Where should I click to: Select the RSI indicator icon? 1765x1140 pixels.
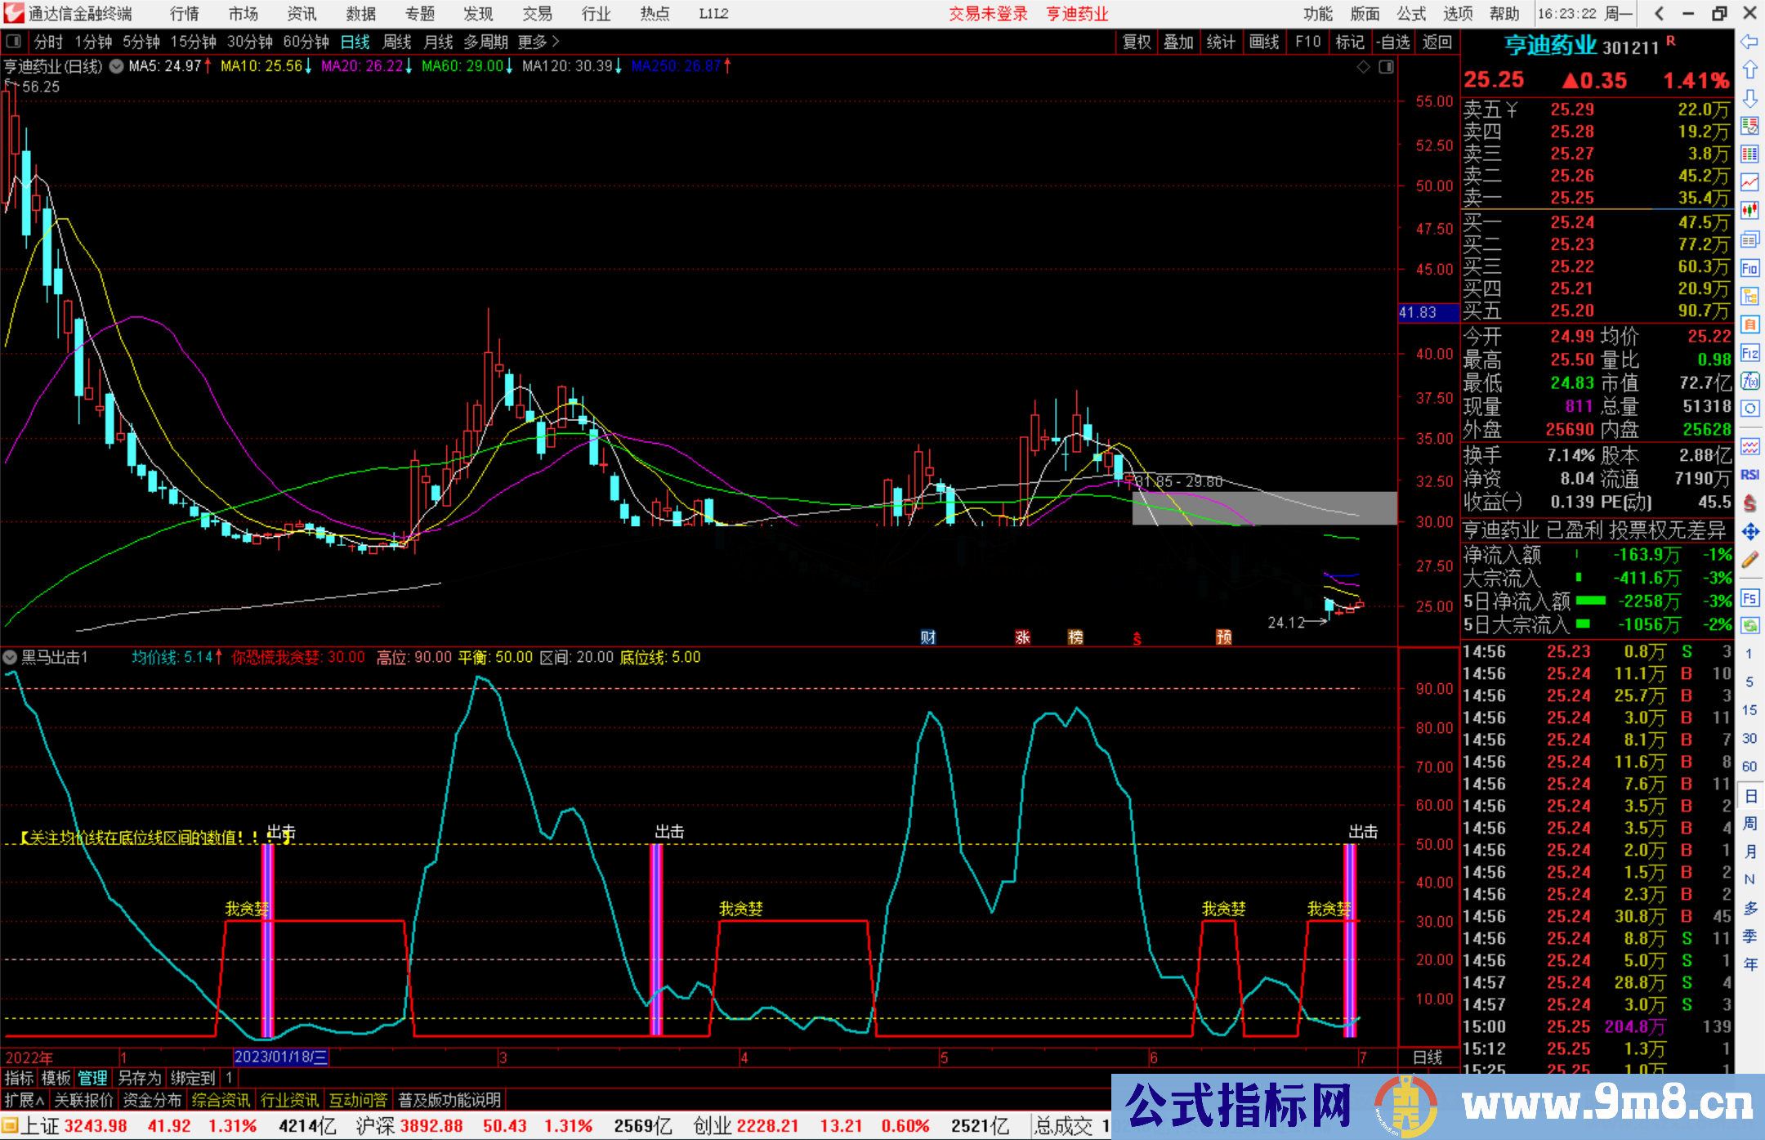tap(1749, 475)
